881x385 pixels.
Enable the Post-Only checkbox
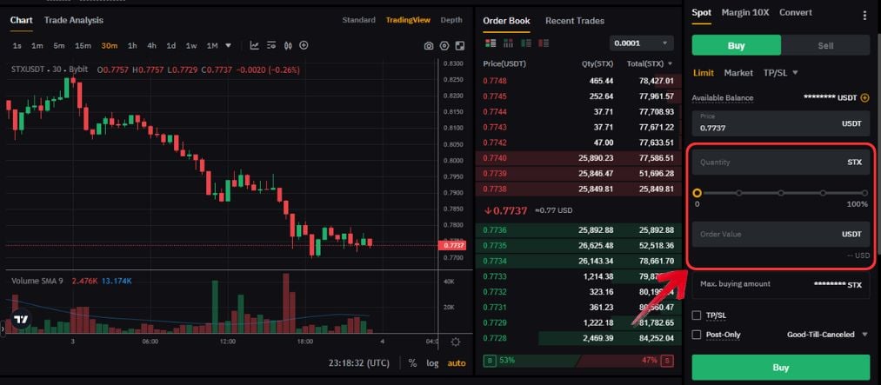[697, 335]
